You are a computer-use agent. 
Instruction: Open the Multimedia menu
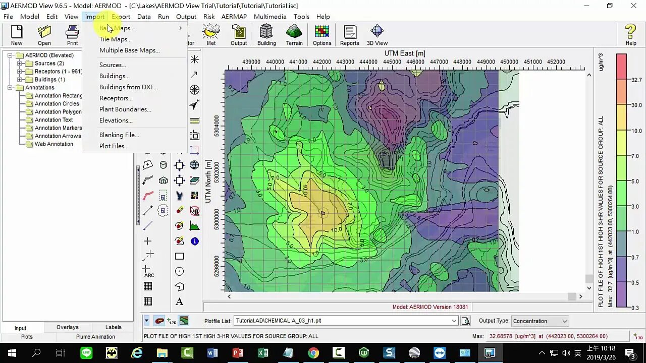coord(270,17)
